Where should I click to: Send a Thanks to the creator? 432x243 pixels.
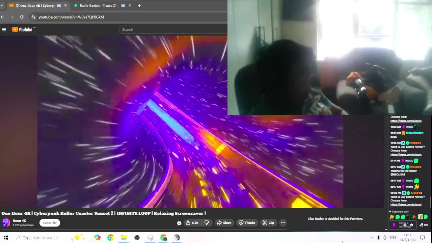pos(247,223)
